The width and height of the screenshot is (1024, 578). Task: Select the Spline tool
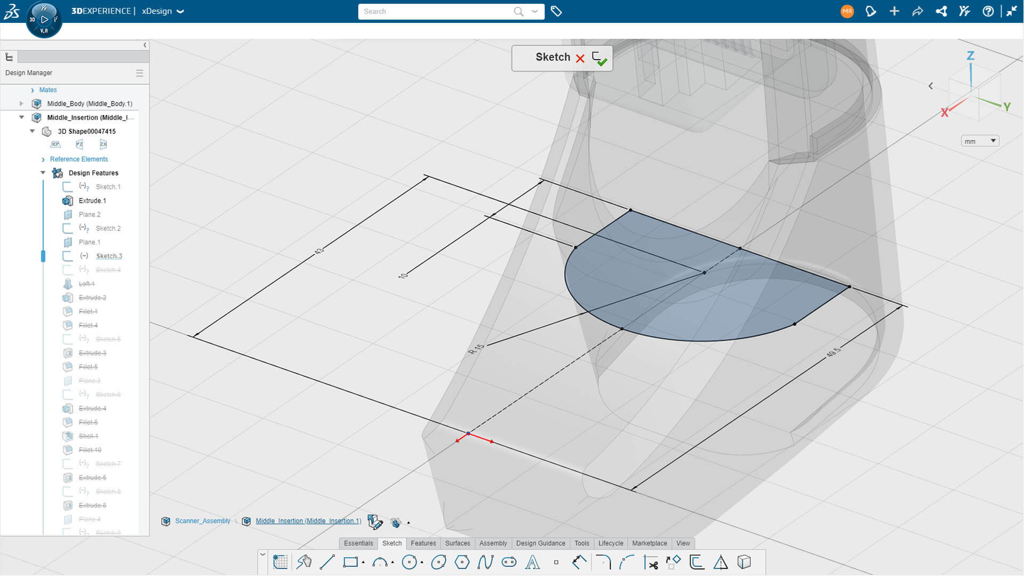pos(485,562)
